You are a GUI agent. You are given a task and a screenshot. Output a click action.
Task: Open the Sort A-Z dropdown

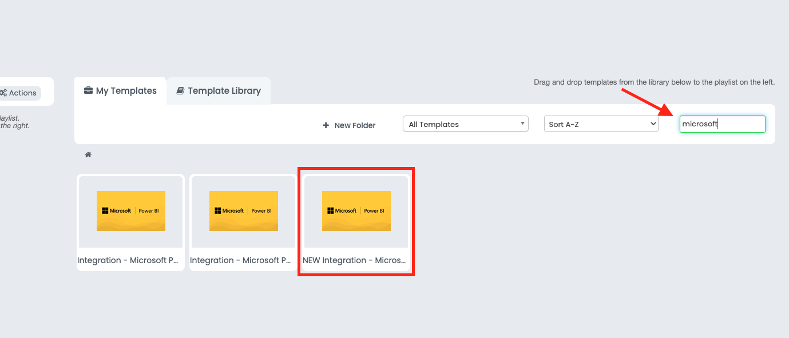(601, 124)
